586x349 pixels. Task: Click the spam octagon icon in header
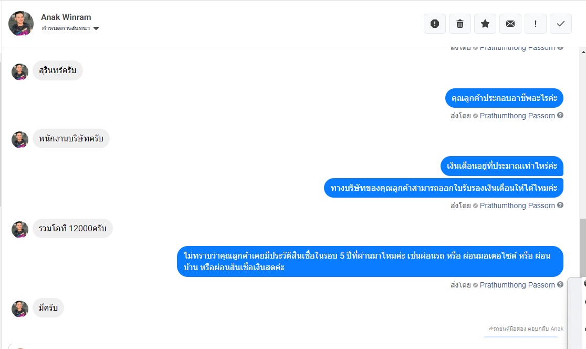(x=435, y=24)
